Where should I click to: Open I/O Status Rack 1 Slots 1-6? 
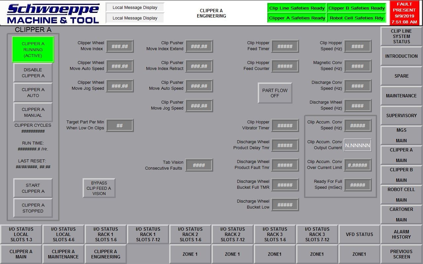click(106, 234)
